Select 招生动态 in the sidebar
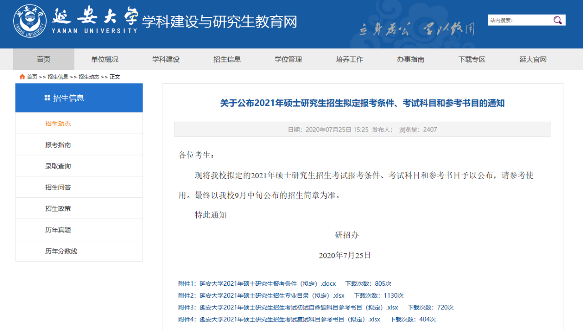583x330 pixels. (79, 124)
